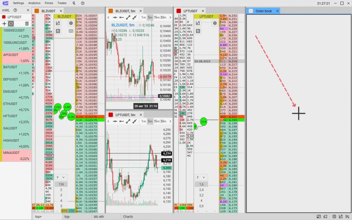Expand the F dropdown in LPTUSDT order book
The width and height of the screenshot is (352, 220).
point(201,177)
